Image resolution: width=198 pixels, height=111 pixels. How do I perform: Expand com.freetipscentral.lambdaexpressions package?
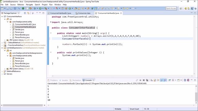tap(8, 53)
